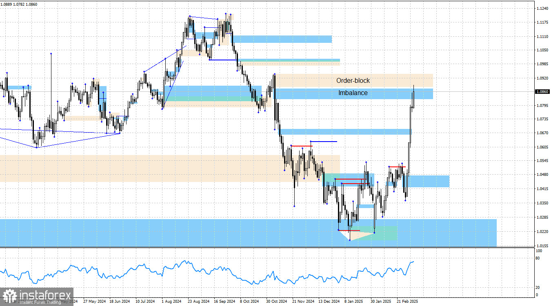Click the 8 Oct 2024 date label
The image size is (551, 306).
(250, 302)
